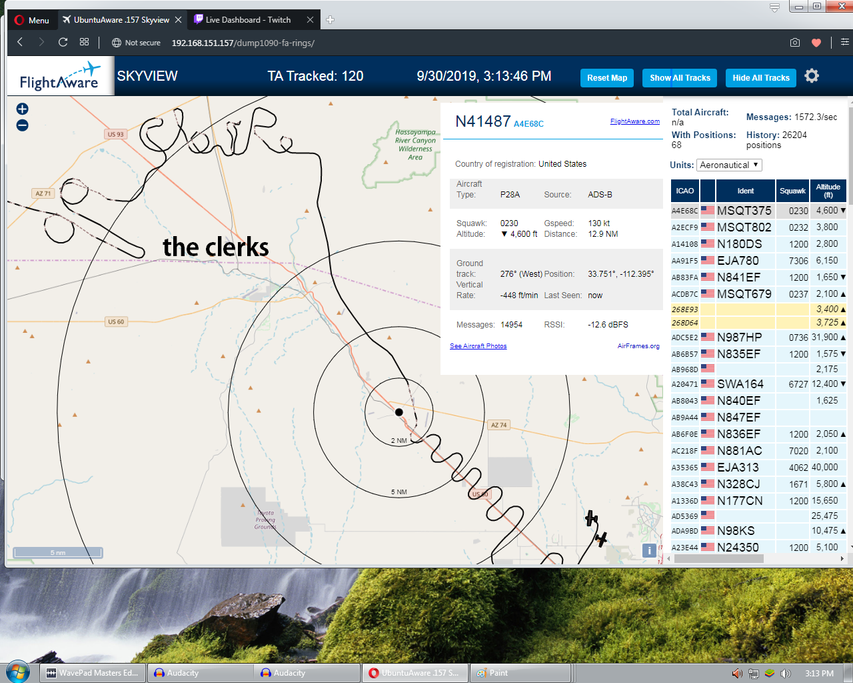Close the Live Dashboard Twitch tab
This screenshot has width=853, height=683.
(310, 20)
